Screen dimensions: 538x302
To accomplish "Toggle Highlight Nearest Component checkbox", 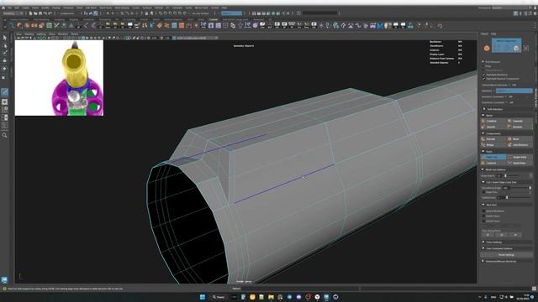I will (484, 79).
